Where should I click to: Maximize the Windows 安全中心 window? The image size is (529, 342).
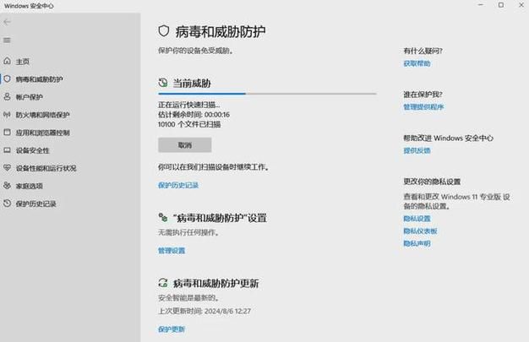pos(501,5)
